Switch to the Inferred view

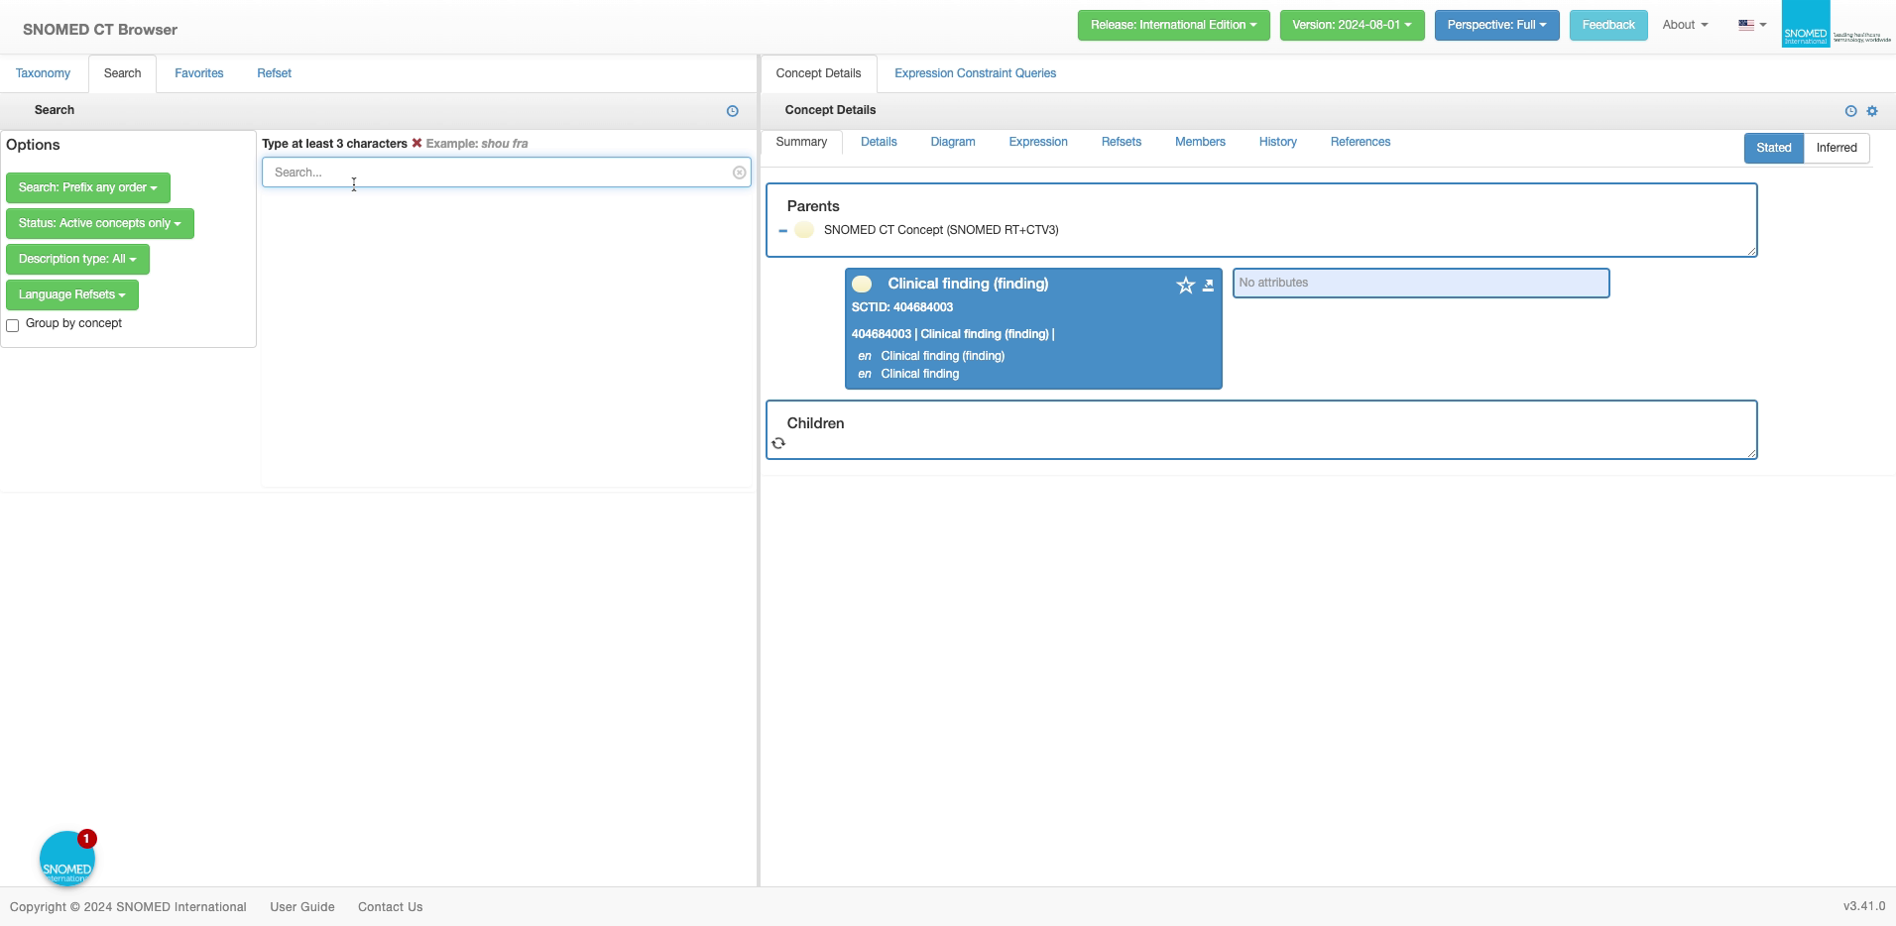click(x=1836, y=148)
